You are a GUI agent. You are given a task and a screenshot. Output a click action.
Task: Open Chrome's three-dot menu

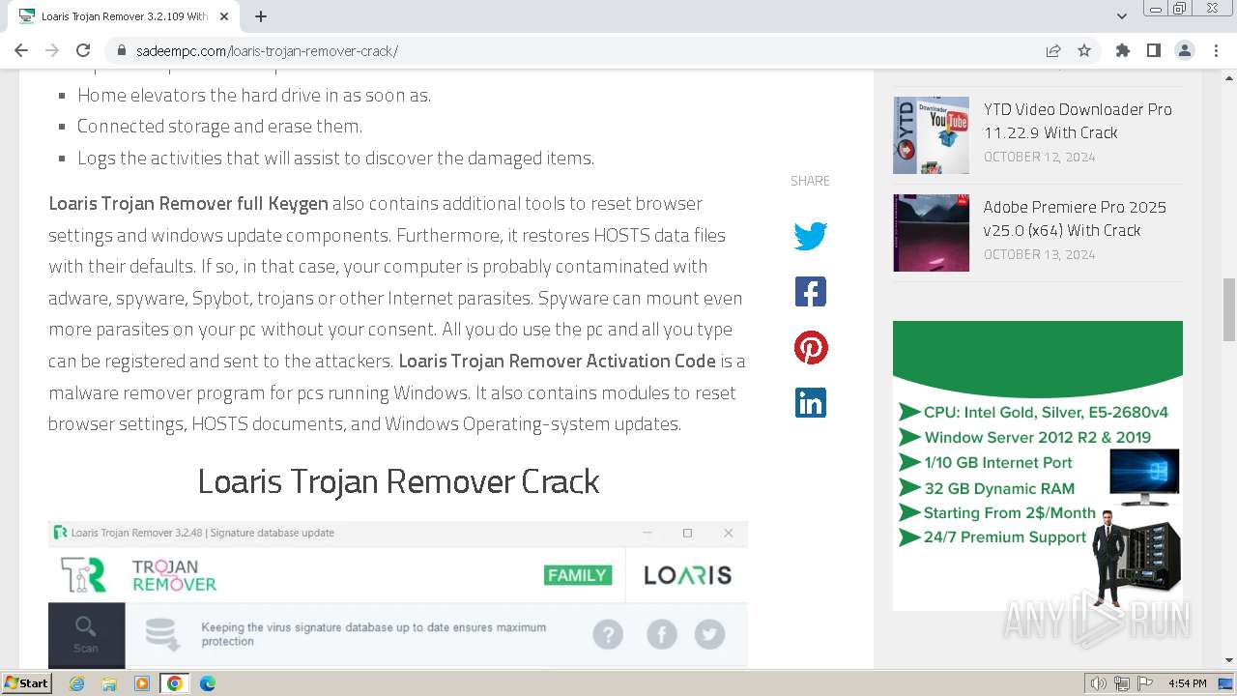(1215, 50)
